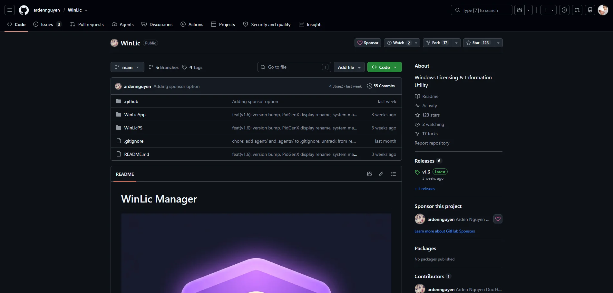Viewport: 613px width, 293px height.
Task: Open notifications inbox icon in header
Action: 590,10
